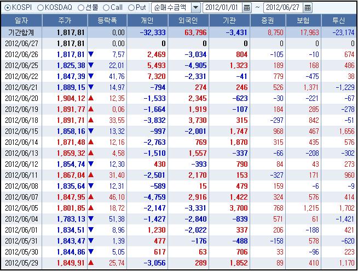Click down arrow on 2012/06/25 row
The image size is (358, 271).
coord(91,65)
